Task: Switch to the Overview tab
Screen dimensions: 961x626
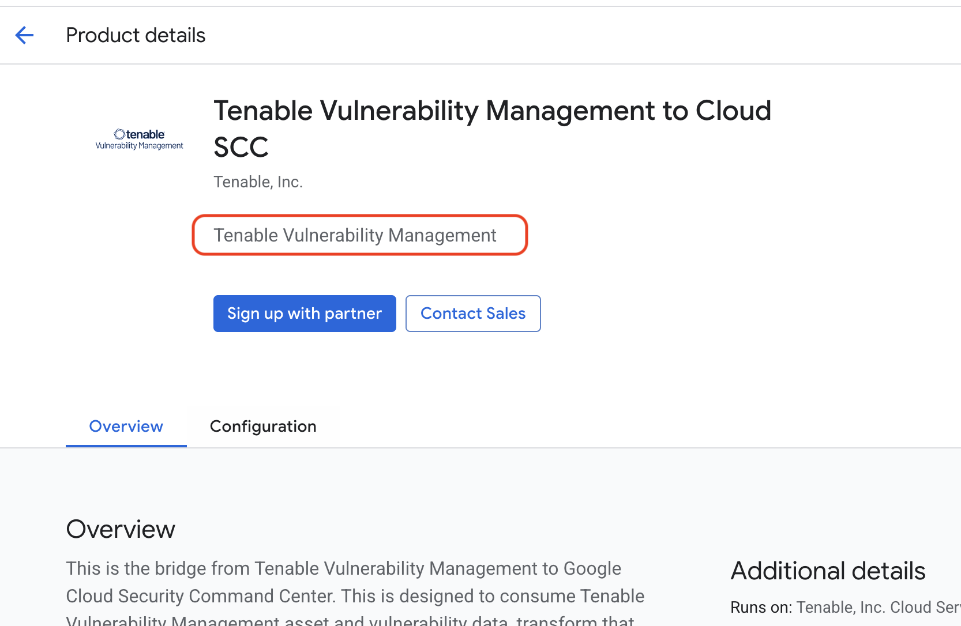Action: [126, 427]
